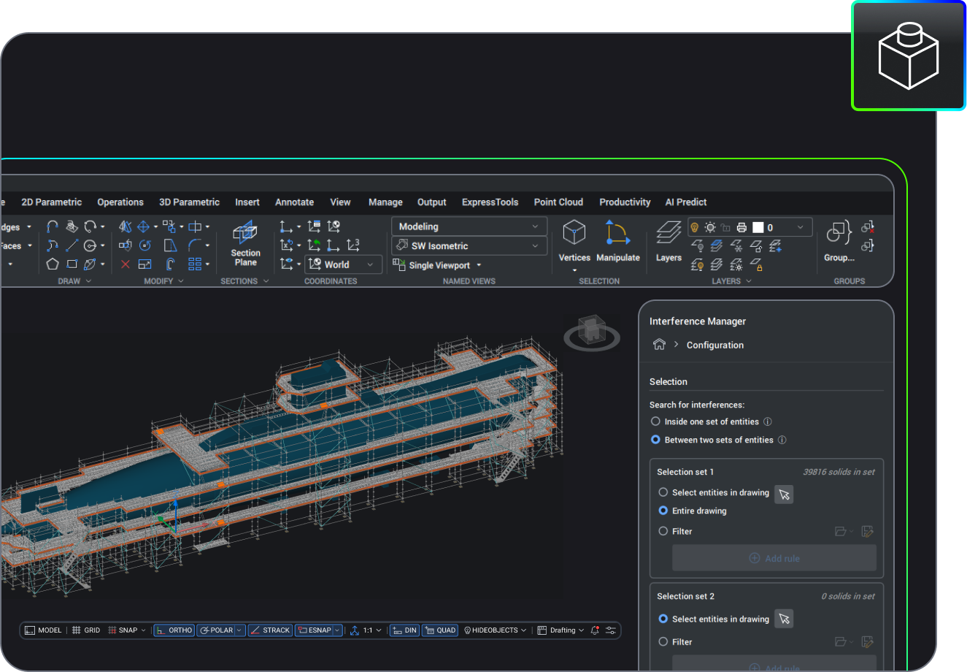Screen dimensions: 967x672
Task: Activate the Vertices selection tool
Action: point(574,243)
